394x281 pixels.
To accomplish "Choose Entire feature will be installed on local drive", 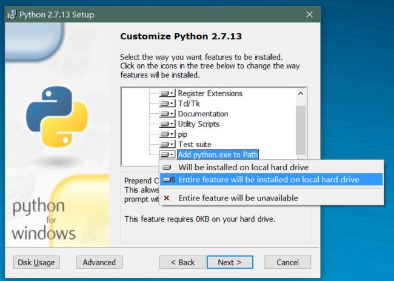I will [x=272, y=179].
